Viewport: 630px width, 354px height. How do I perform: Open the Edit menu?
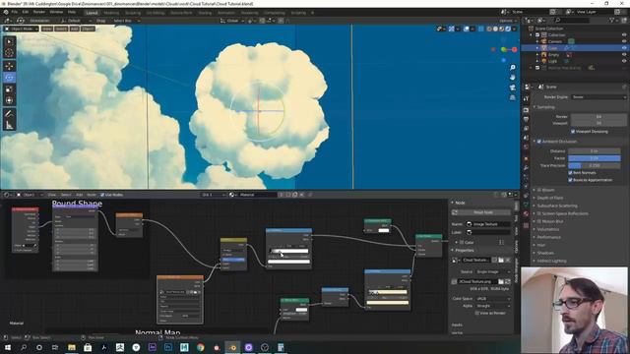[x=26, y=12]
